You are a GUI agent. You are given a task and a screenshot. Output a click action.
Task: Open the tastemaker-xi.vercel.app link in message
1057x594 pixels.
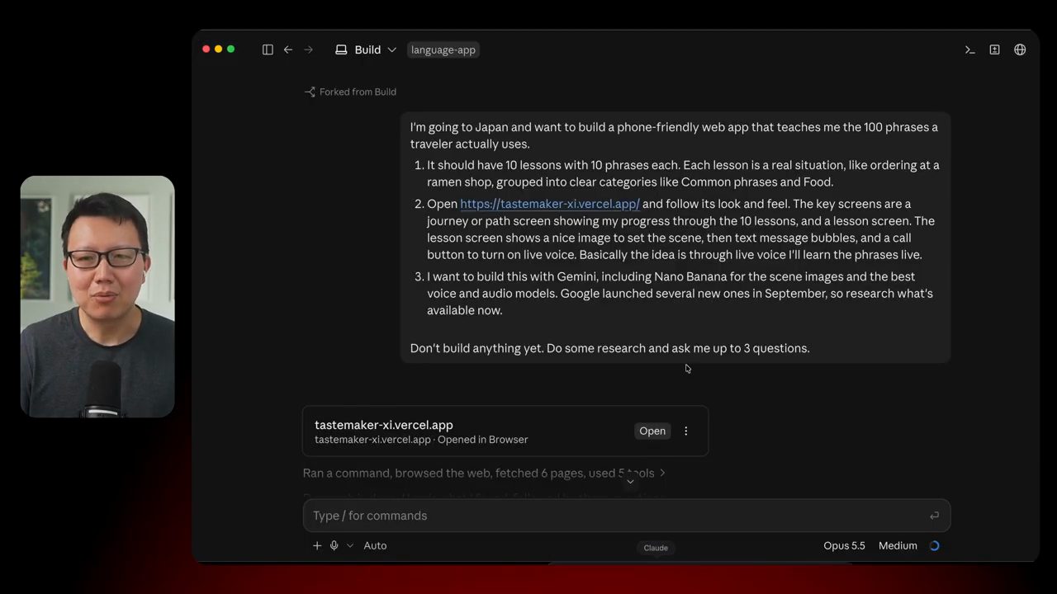point(550,204)
